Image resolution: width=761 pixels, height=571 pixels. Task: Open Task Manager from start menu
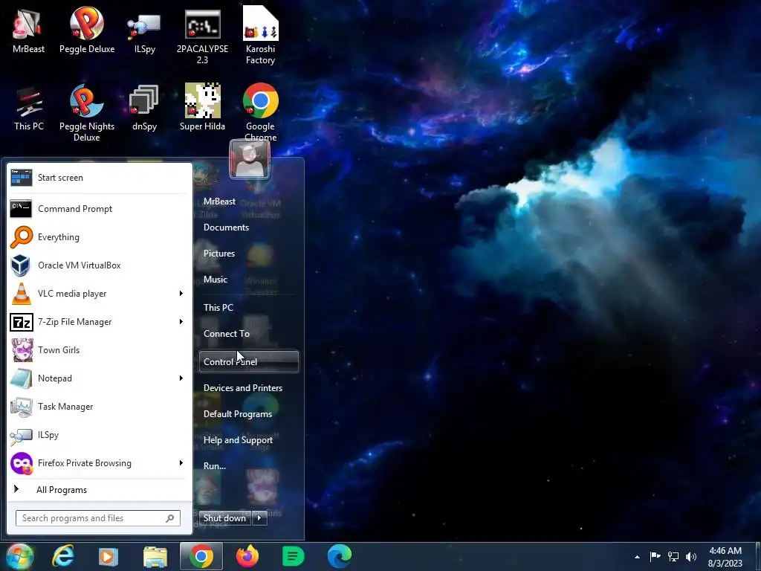click(x=99, y=407)
